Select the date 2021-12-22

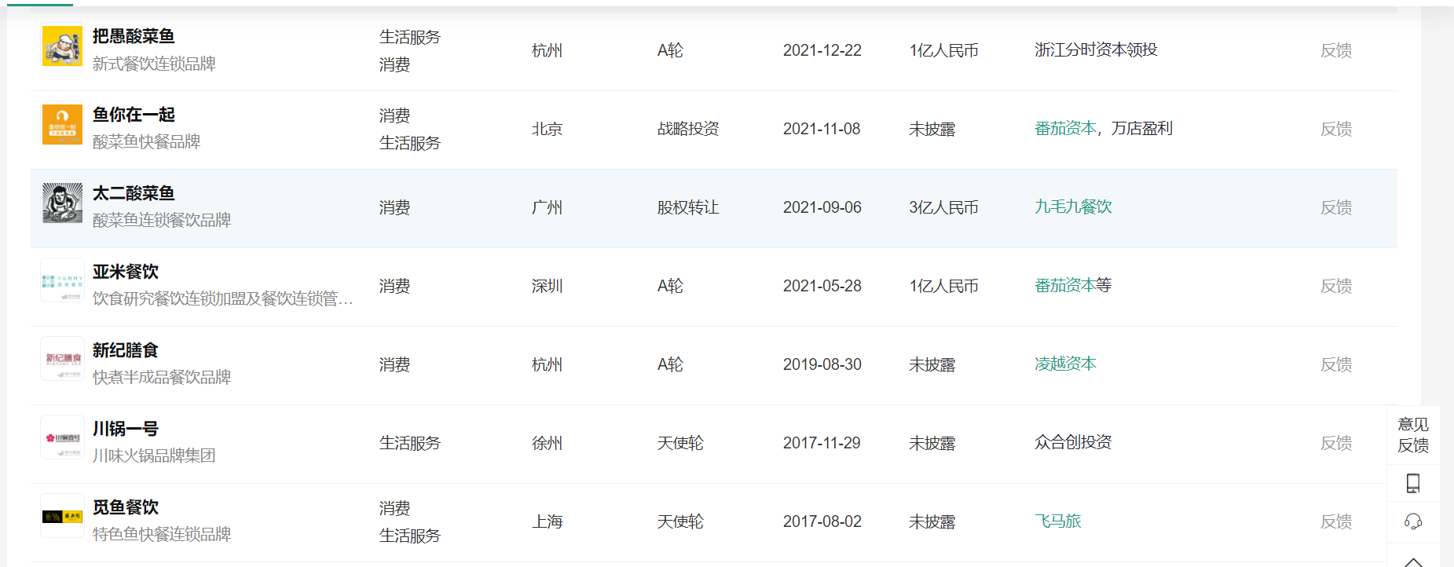pyautogui.click(x=822, y=50)
